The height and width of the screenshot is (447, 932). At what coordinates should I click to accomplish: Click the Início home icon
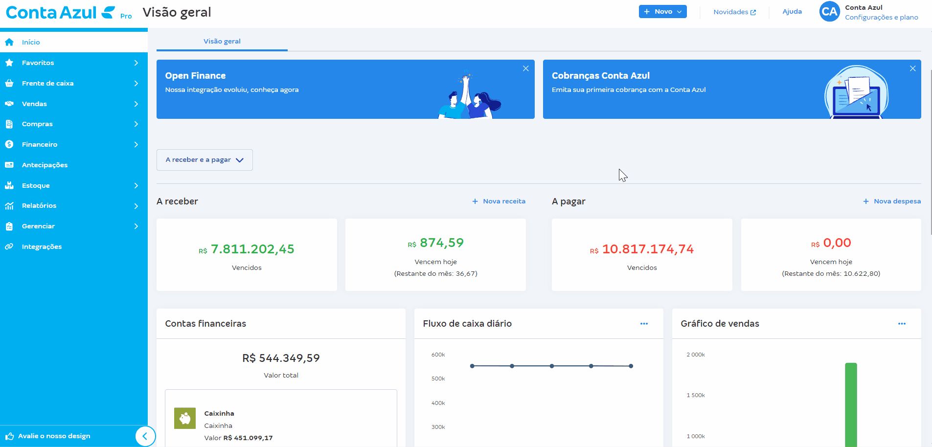pyautogui.click(x=9, y=42)
